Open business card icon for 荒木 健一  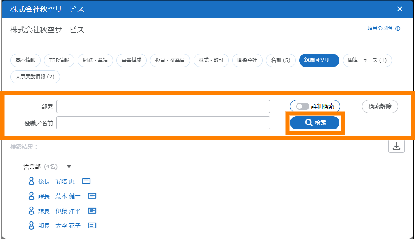pyautogui.click(x=92, y=196)
